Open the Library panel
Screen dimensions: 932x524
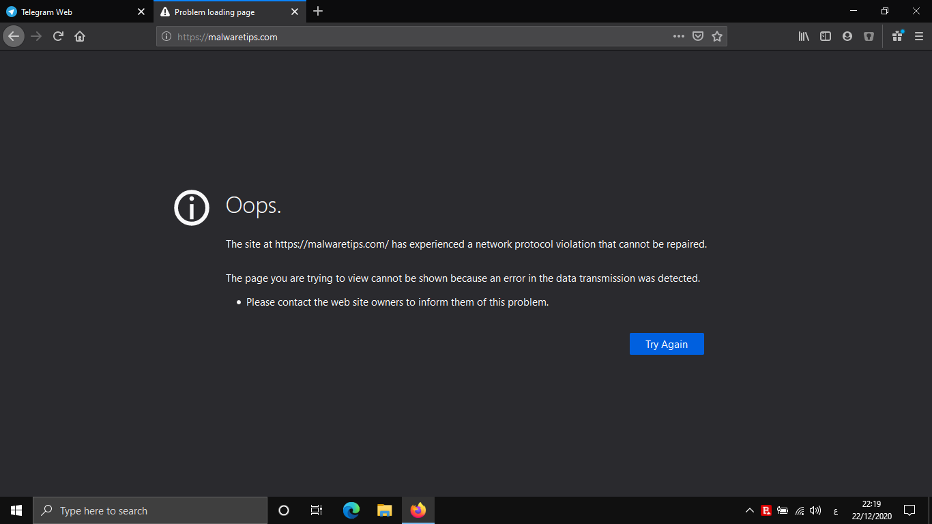coord(804,36)
